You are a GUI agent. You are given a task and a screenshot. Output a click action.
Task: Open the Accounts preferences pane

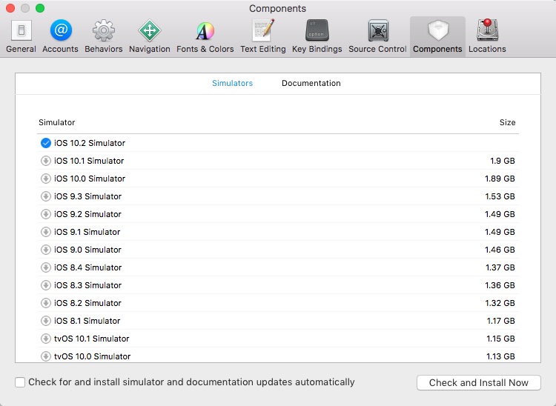click(60, 36)
